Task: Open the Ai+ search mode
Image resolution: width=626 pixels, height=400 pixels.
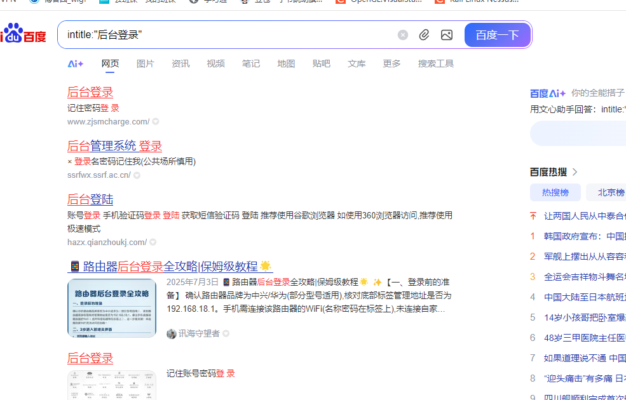Action: click(76, 63)
